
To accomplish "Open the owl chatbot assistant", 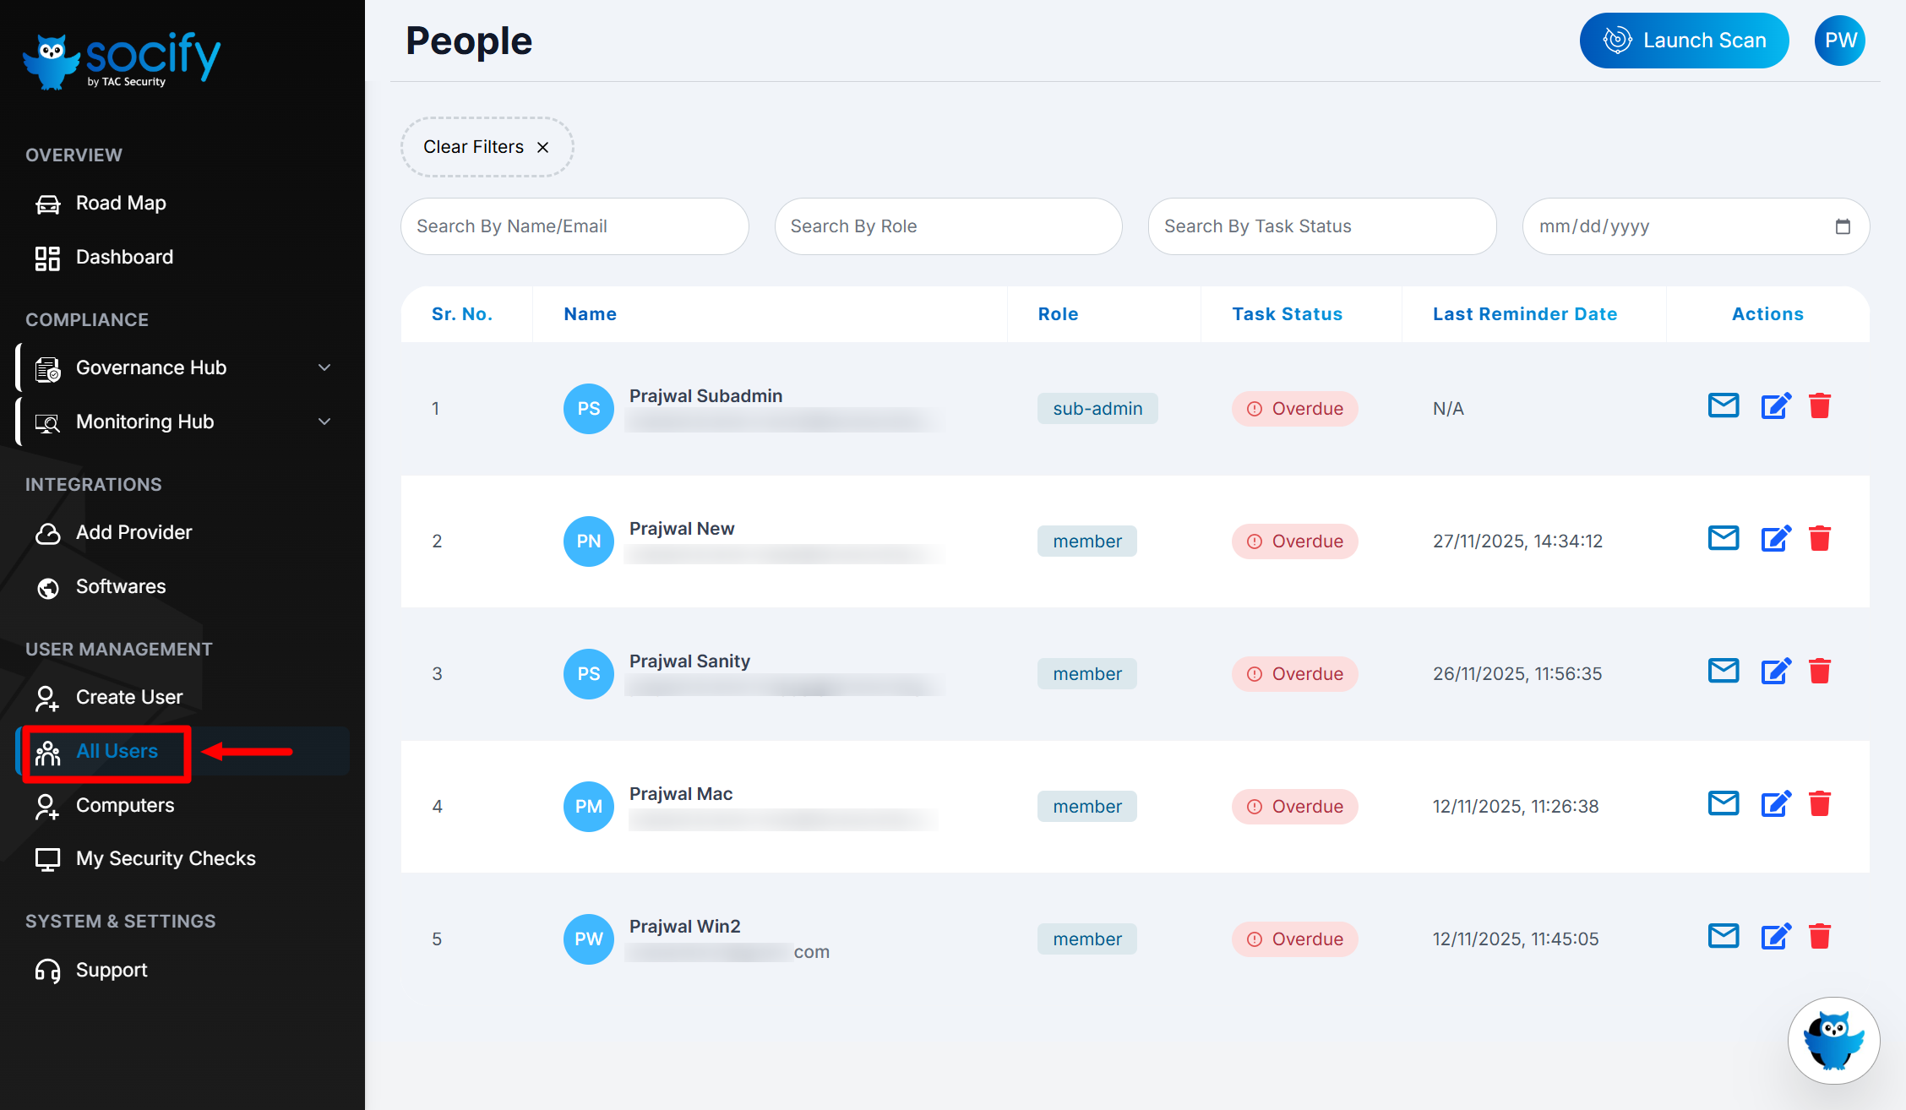I will [x=1833, y=1040].
